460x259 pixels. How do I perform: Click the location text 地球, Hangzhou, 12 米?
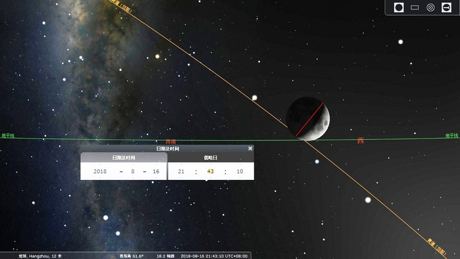pyautogui.click(x=40, y=256)
